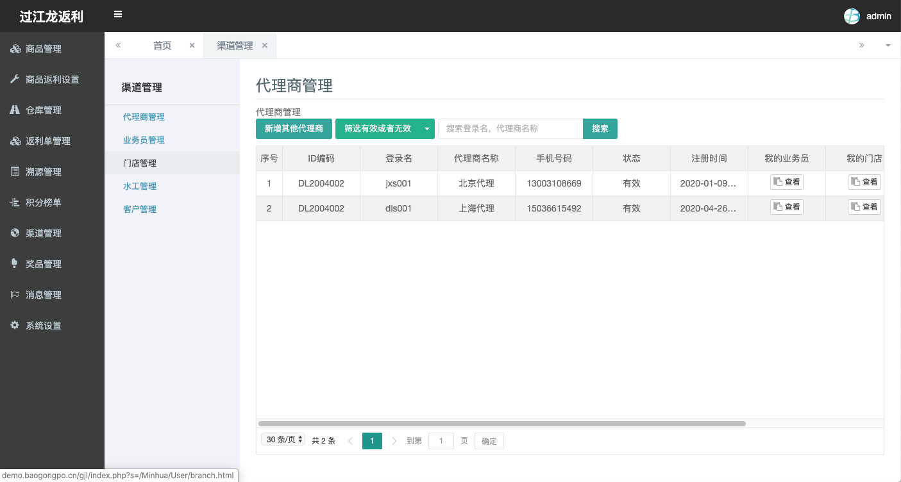The width and height of the screenshot is (901, 482).
Task: Click the 状态 column header
Action: [x=632, y=158]
